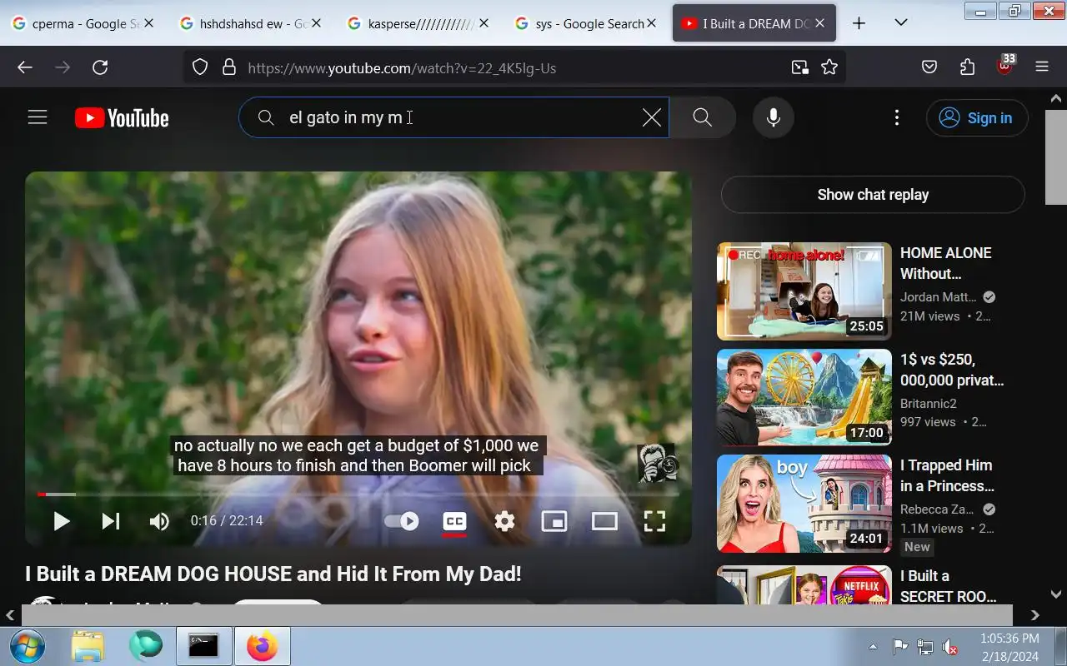Click HOME ALONE Without video title
The image size is (1067, 666).
tap(946, 263)
